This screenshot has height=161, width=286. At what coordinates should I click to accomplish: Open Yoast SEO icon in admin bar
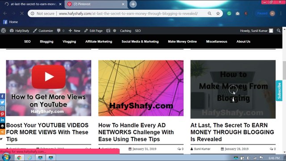(108, 31)
